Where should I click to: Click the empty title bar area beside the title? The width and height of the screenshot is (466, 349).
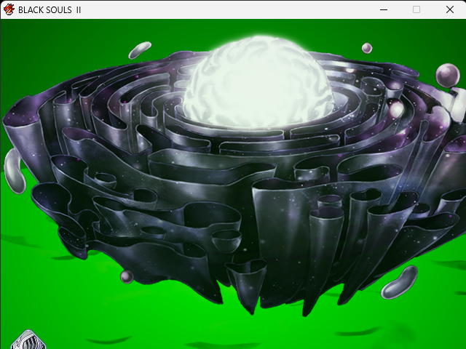[x=218, y=9]
